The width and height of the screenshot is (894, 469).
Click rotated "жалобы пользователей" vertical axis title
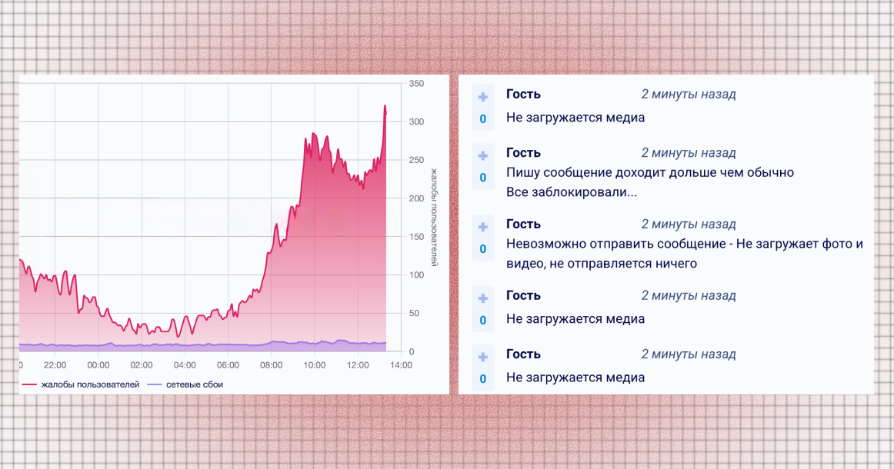432,217
